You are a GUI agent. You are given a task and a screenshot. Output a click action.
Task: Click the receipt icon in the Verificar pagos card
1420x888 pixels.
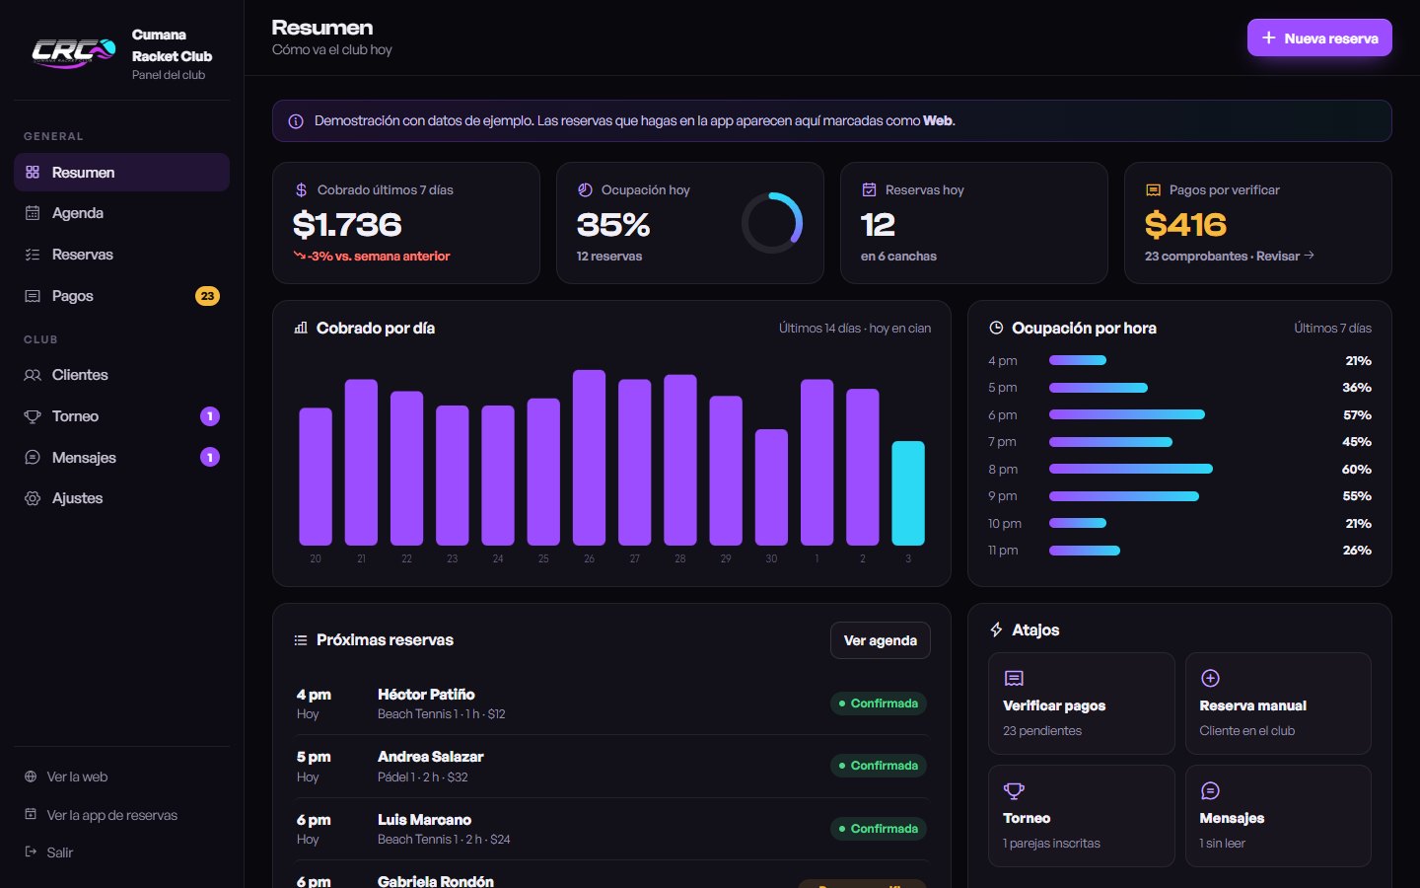tap(1014, 678)
